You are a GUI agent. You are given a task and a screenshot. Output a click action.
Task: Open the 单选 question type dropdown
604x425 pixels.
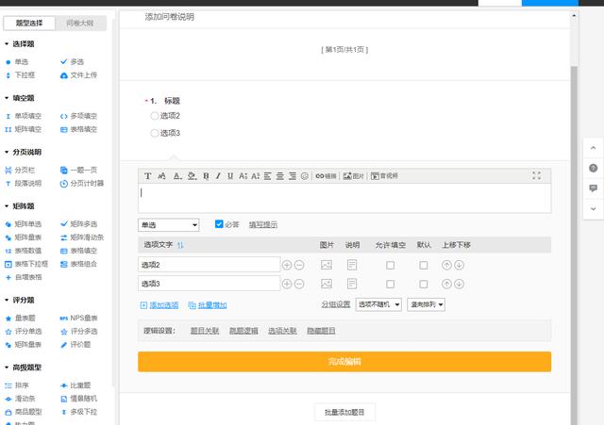[168, 225]
